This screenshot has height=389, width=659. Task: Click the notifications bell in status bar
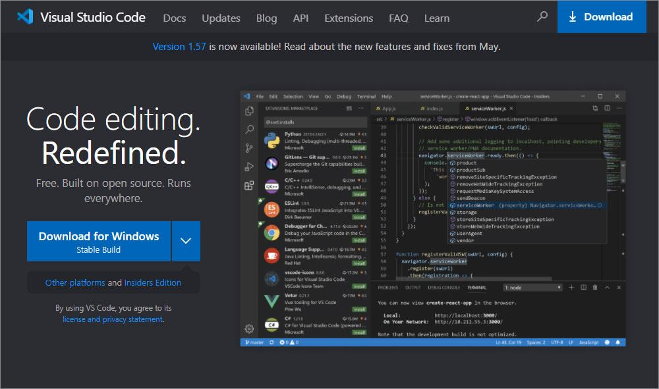[618, 342]
